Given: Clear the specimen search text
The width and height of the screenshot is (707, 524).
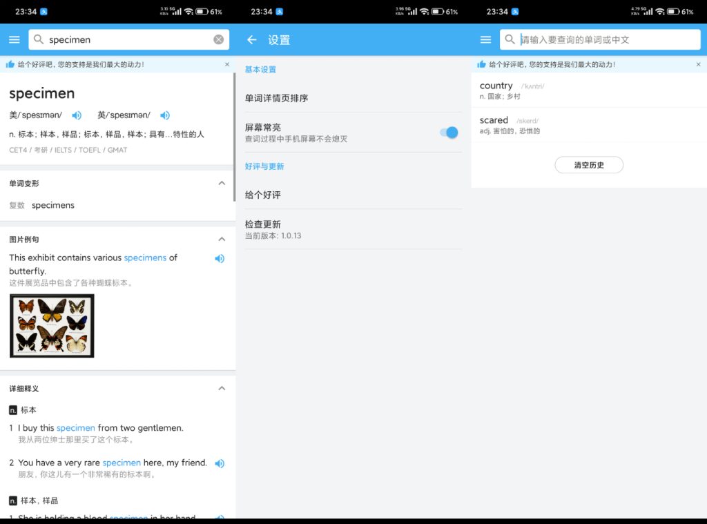Looking at the screenshot, I should (219, 39).
